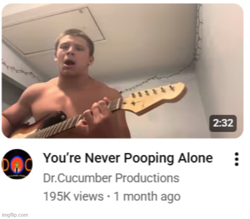This screenshot has width=250, height=219.
Task: Click the 195K views text
Action: [x=73, y=196]
